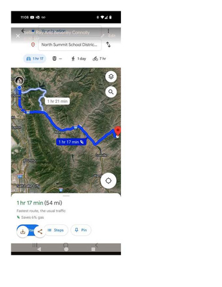The height and width of the screenshot is (287, 222).
Task: Select the driving 1 hr 17 tab
Action: click(35, 59)
